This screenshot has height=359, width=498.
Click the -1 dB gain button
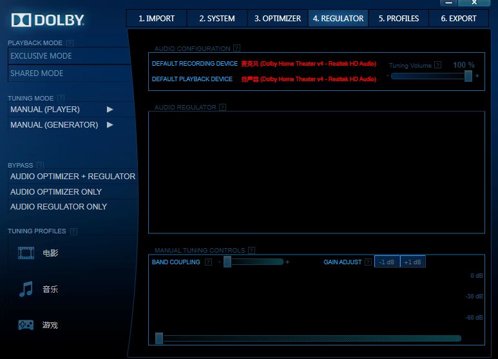[x=387, y=262]
